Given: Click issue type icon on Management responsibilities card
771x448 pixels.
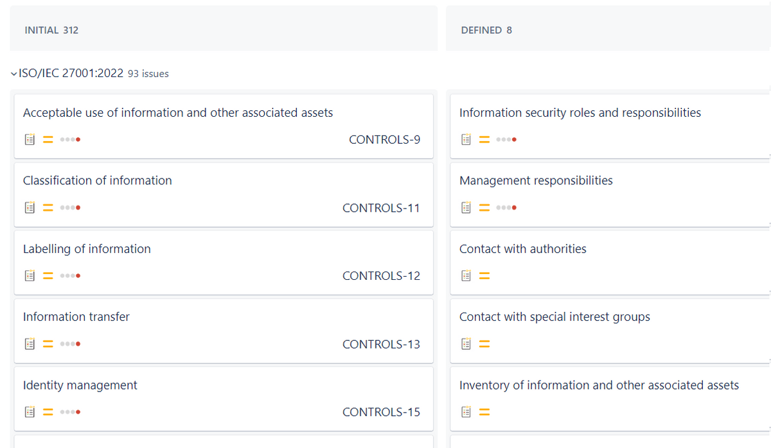Looking at the screenshot, I should click(x=466, y=208).
